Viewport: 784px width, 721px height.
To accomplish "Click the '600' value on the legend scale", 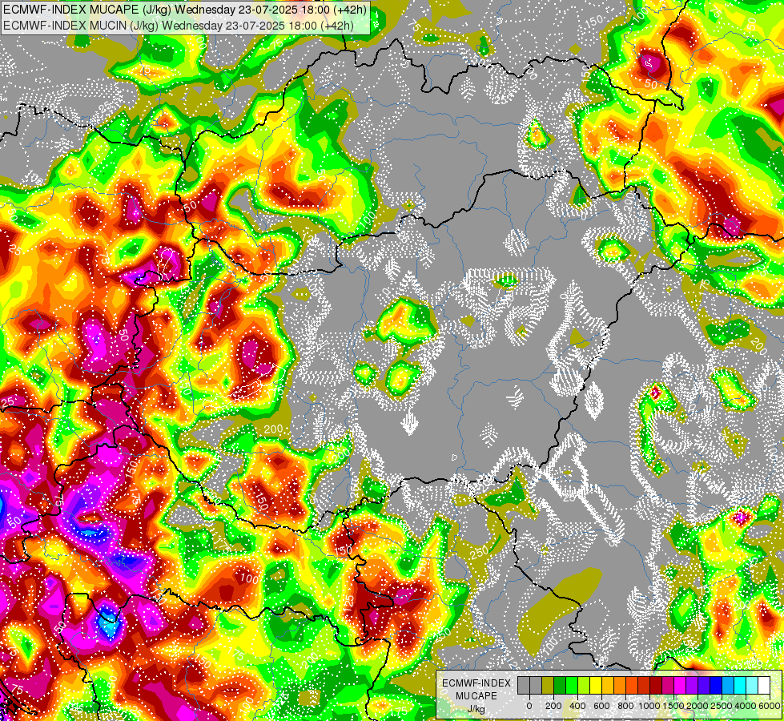I will coord(601,706).
